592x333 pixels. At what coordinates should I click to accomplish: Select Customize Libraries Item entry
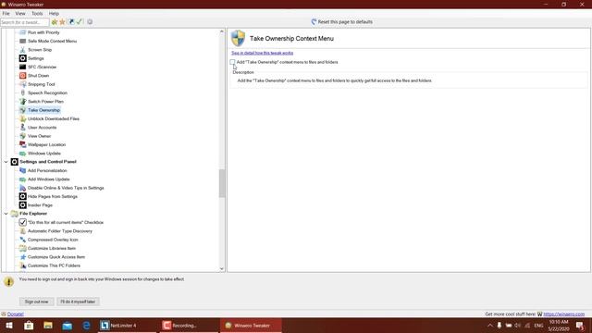coord(52,249)
